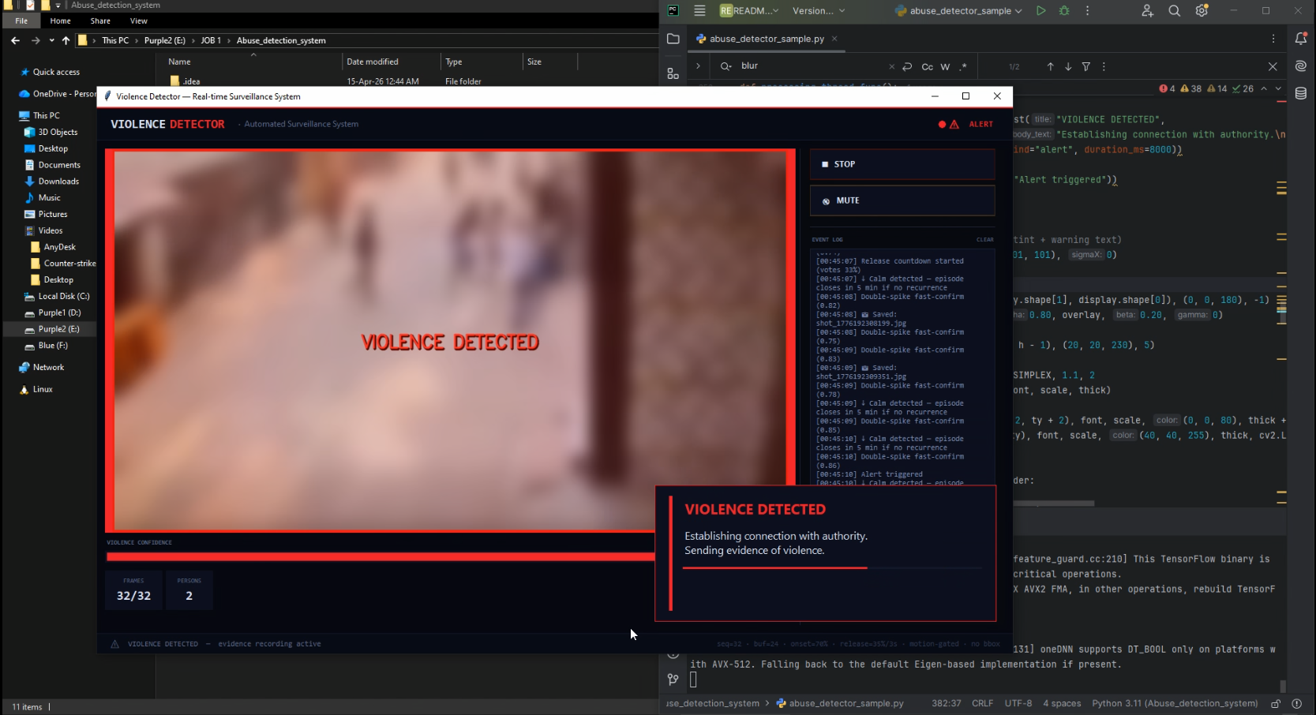Go to previous highlighted error chevron
This screenshot has width=1316, height=715.
[x=1264, y=88]
